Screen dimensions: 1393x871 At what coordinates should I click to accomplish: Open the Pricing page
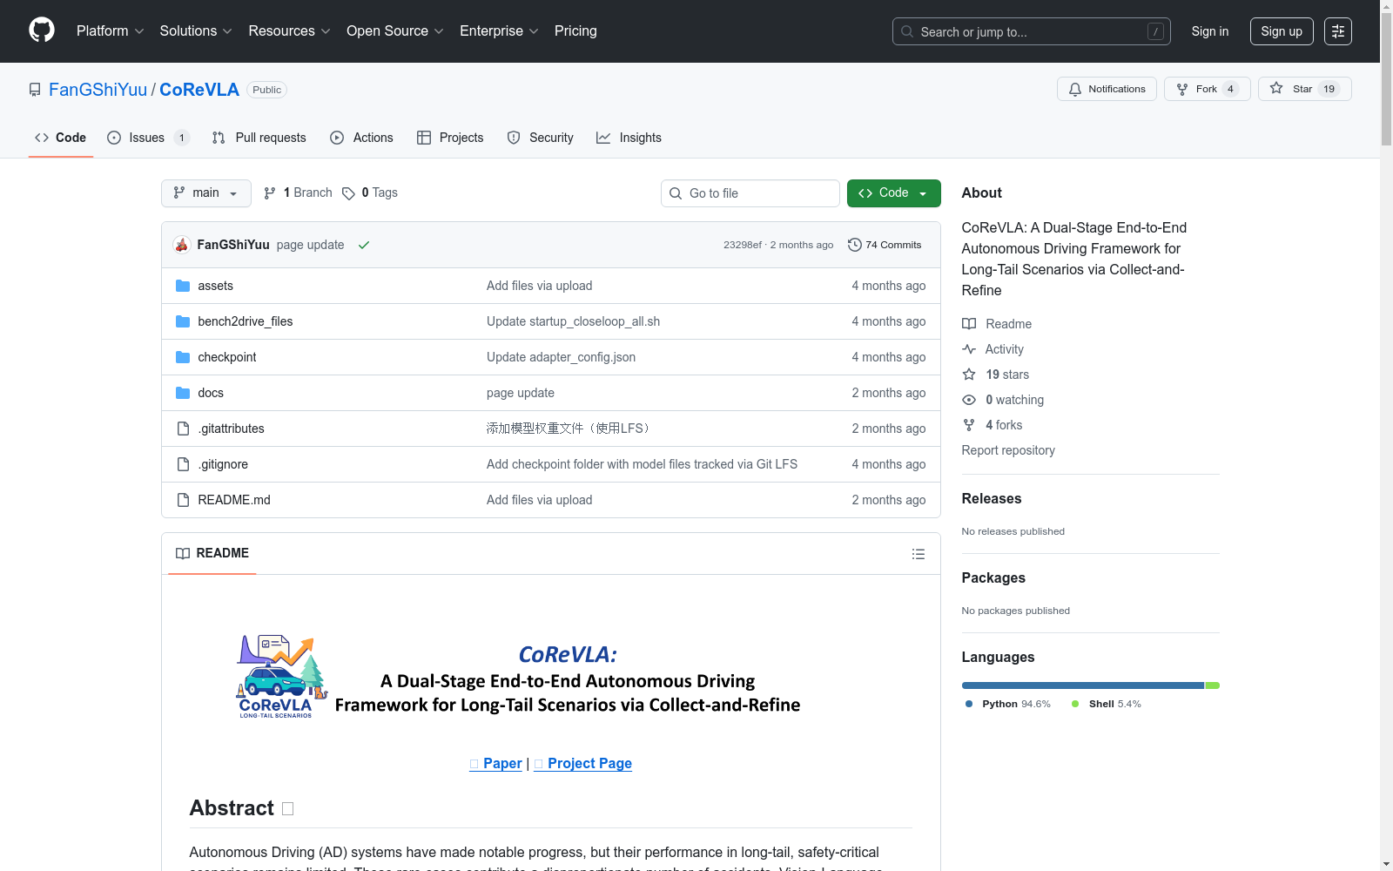[x=575, y=31]
